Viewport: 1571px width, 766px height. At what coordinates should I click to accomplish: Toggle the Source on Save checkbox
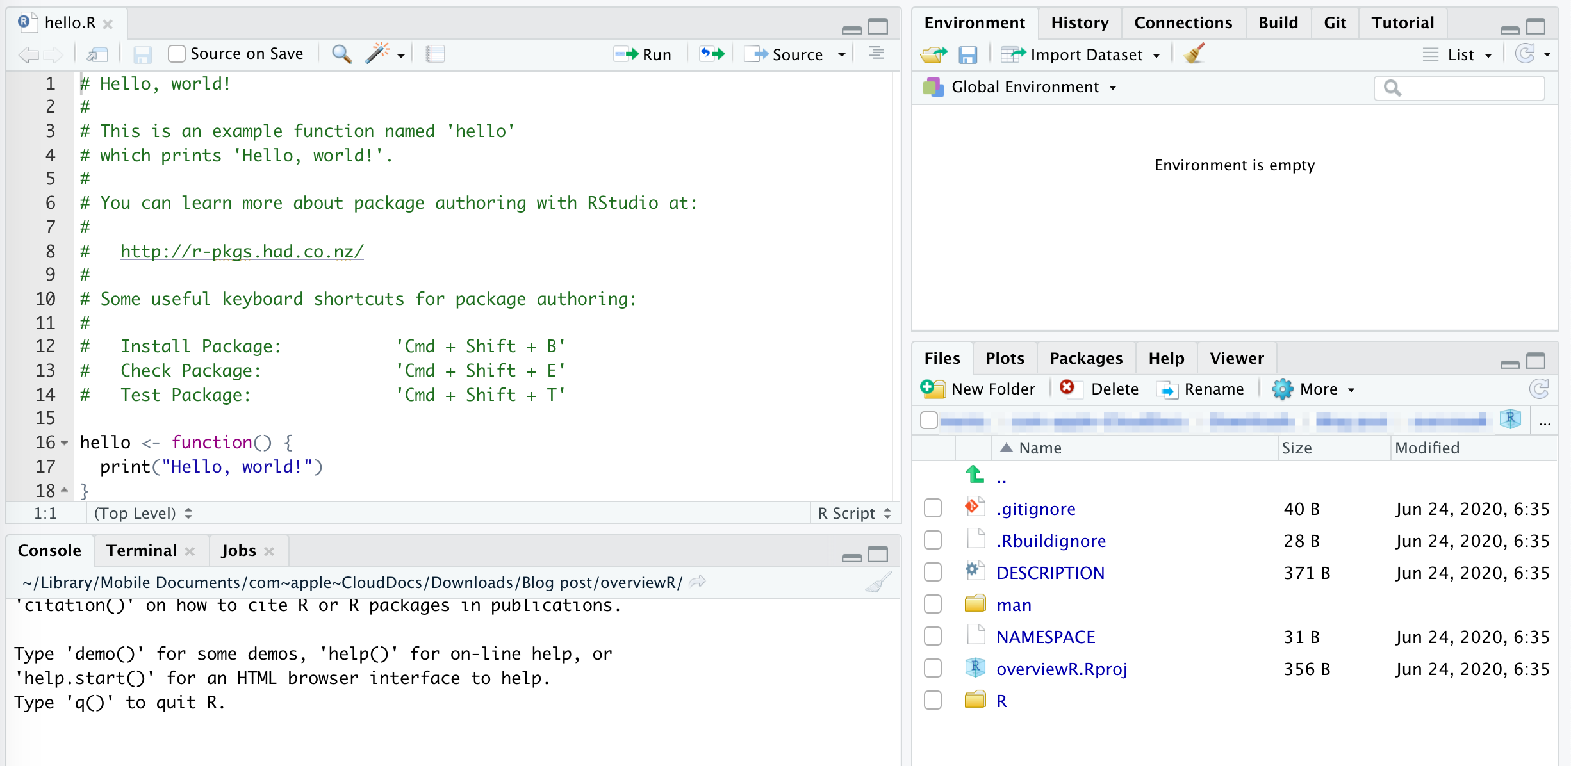tap(177, 54)
